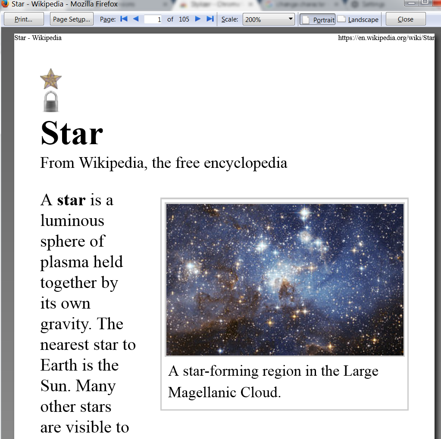The height and width of the screenshot is (439, 441).
Task: Select Portrait orientation
Action: click(318, 19)
